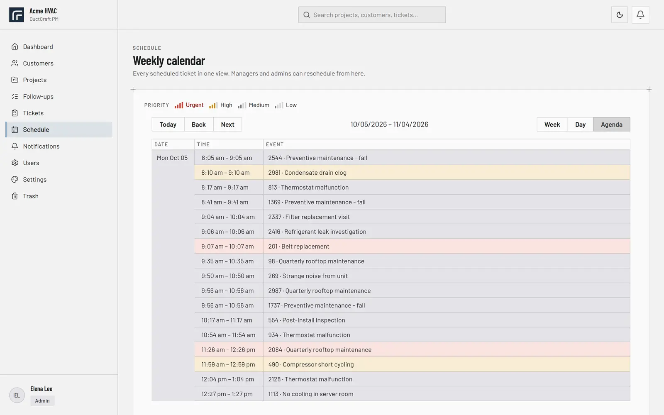The width and height of the screenshot is (664, 415).
Task: Open event 1113 No cooling in server room
Action: pos(447,394)
